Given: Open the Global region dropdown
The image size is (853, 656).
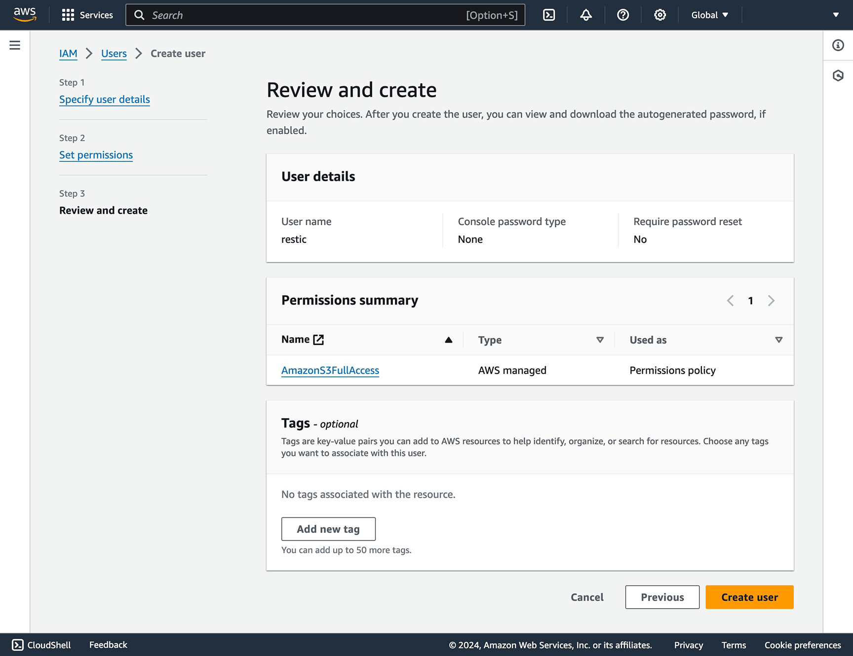Looking at the screenshot, I should [x=709, y=15].
